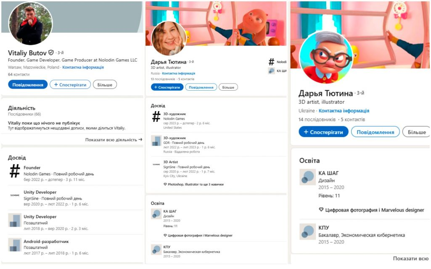431x269 pixels.
Task: Click large Спостерігати button on right profile
Action: [323, 132]
